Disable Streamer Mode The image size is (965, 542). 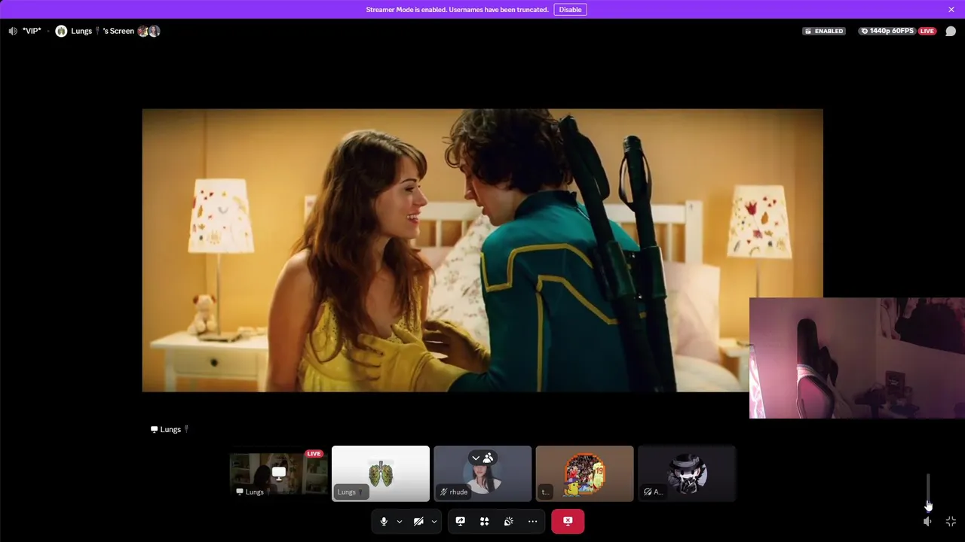click(x=570, y=10)
